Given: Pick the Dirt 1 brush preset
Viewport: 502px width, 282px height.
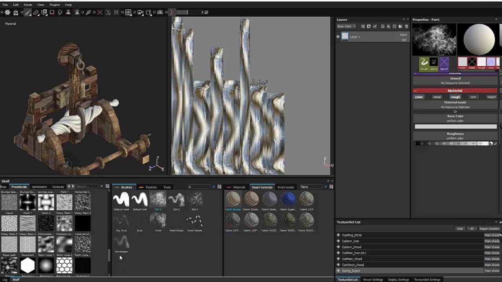Looking at the screenshot, I should [x=158, y=201].
